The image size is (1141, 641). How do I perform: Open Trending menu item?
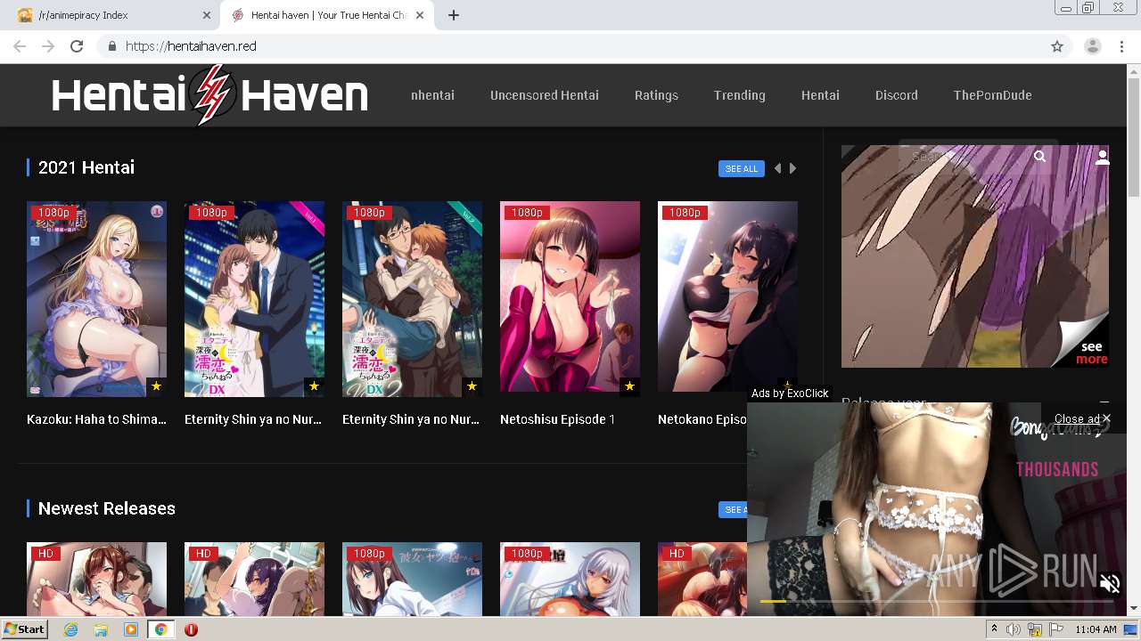739,95
